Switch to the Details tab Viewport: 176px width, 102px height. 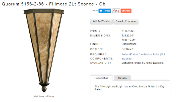click(x=122, y=78)
